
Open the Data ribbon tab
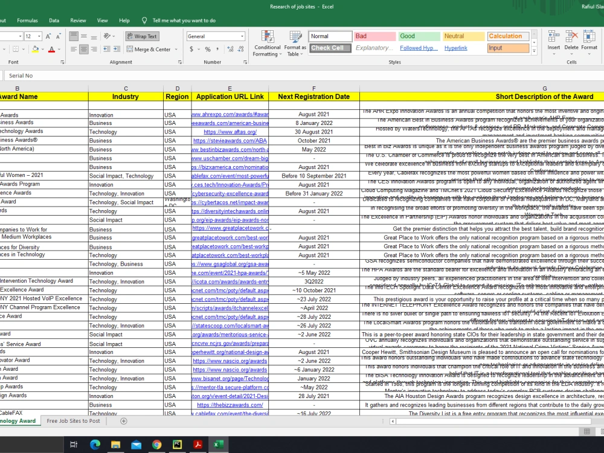[54, 21]
